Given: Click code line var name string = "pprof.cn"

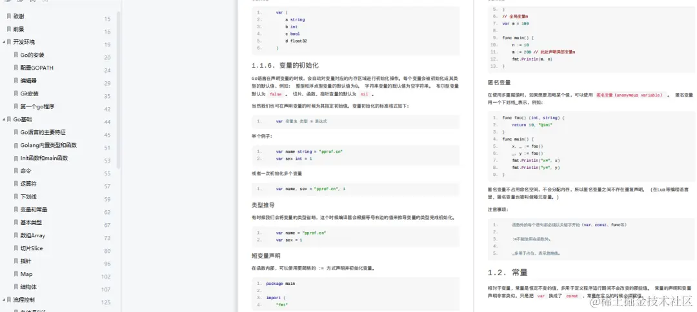Looking at the screenshot, I should point(309,151).
